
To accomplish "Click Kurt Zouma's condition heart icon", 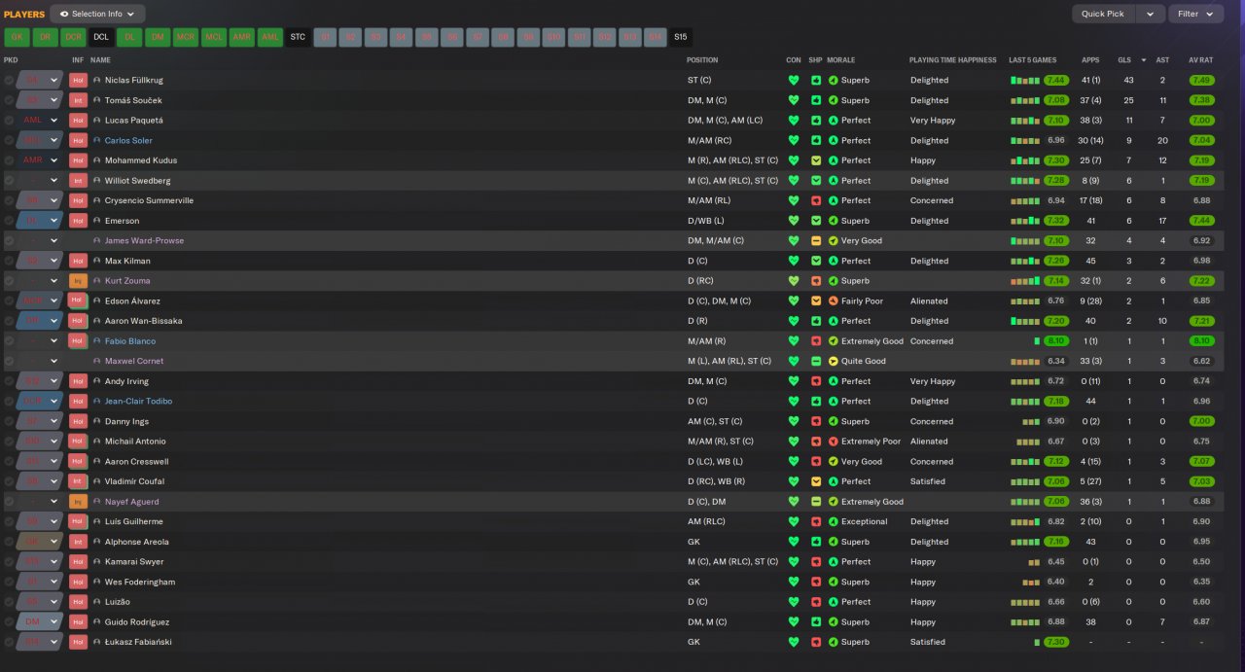I will click(794, 280).
